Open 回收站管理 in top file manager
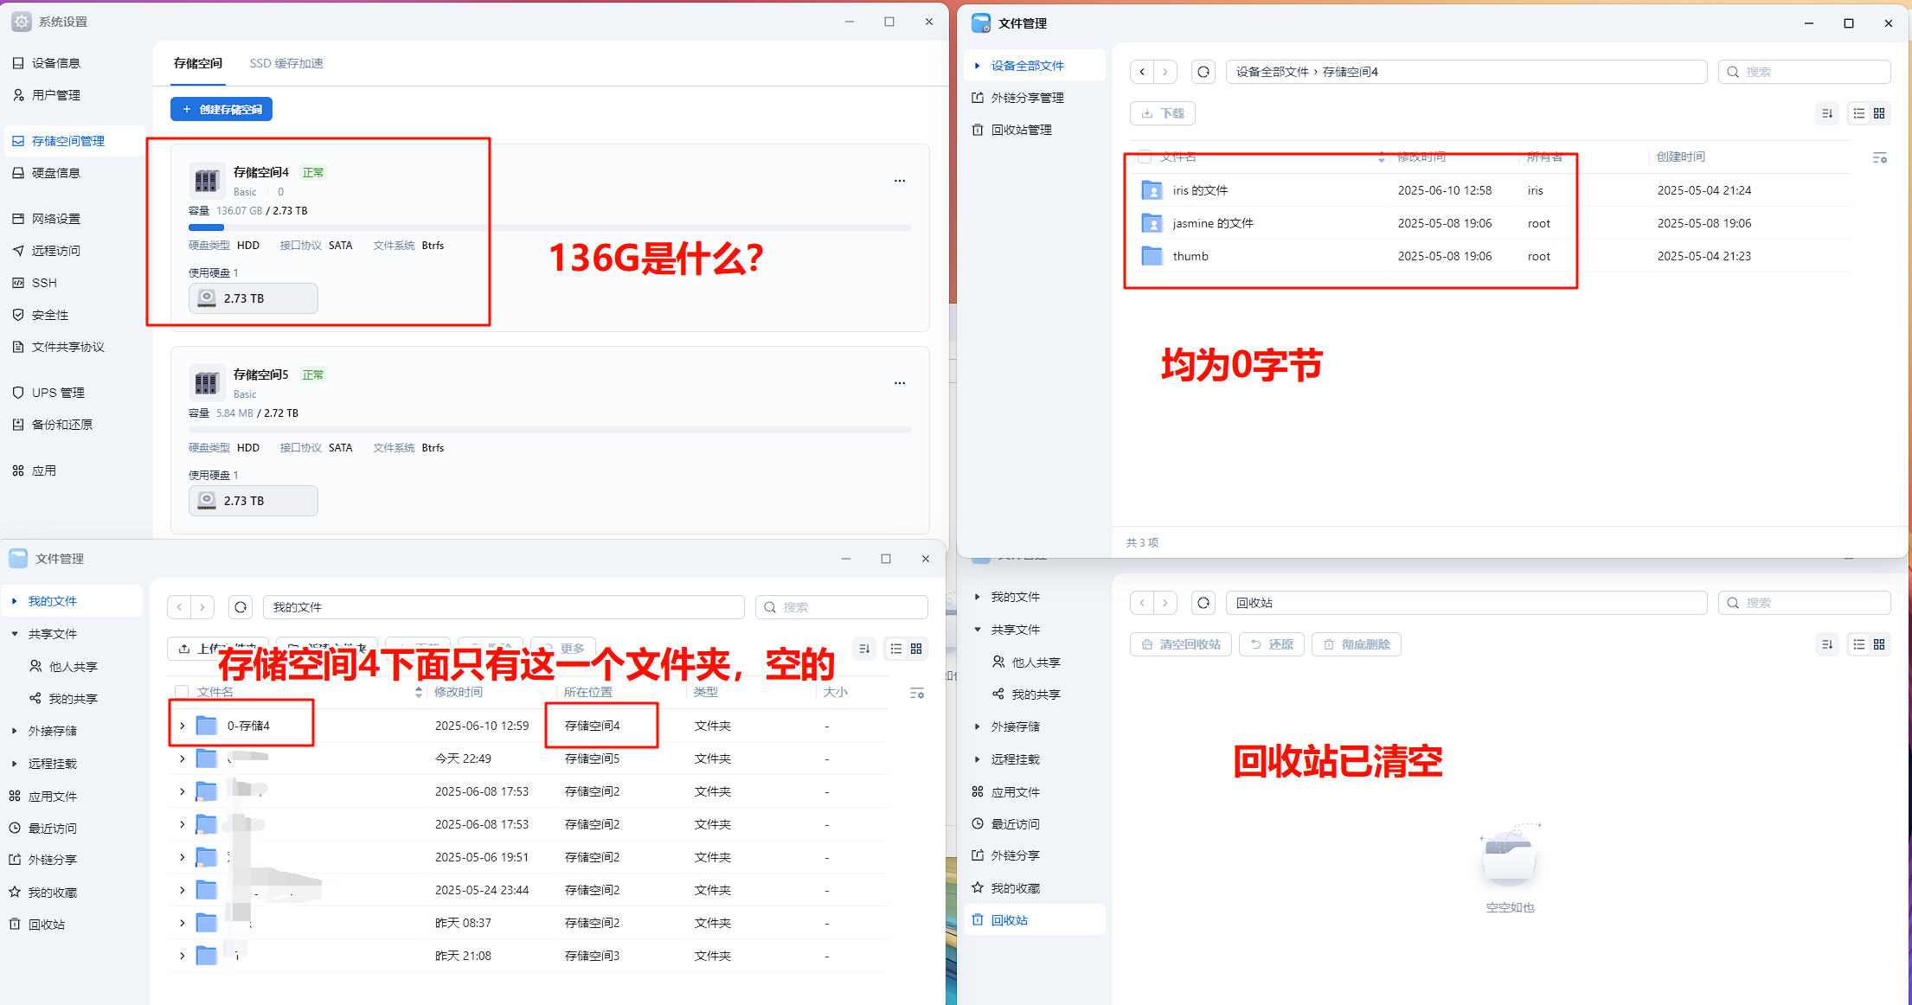Viewport: 1912px width, 1005px height. pos(1022,130)
